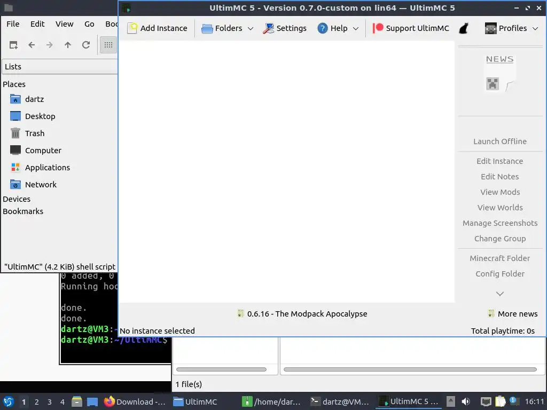Image resolution: width=547 pixels, height=410 pixels.
Task: Switch to workspace 4
Action: point(62,402)
